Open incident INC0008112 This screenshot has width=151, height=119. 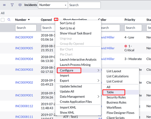pyautogui.click(x=24, y=106)
